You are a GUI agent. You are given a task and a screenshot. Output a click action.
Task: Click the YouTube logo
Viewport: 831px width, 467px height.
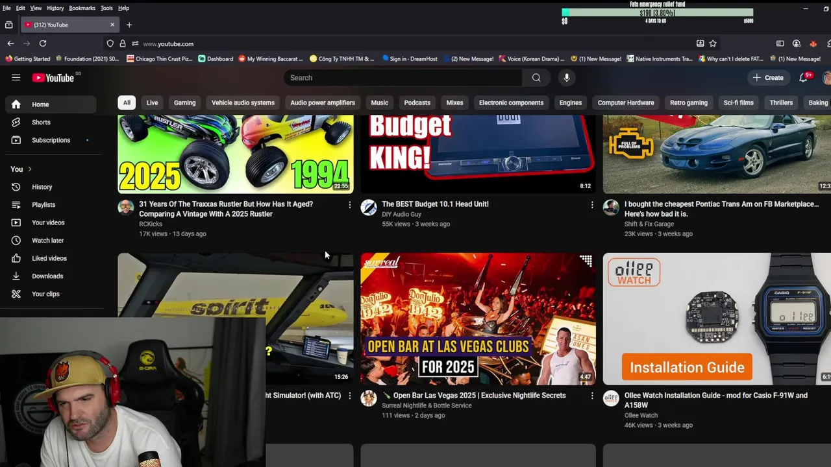tap(53, 78)
